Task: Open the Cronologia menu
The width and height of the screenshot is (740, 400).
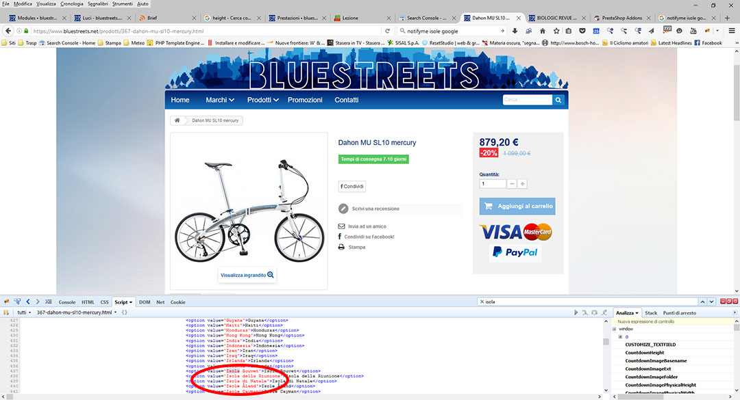Action: [72, 4]
